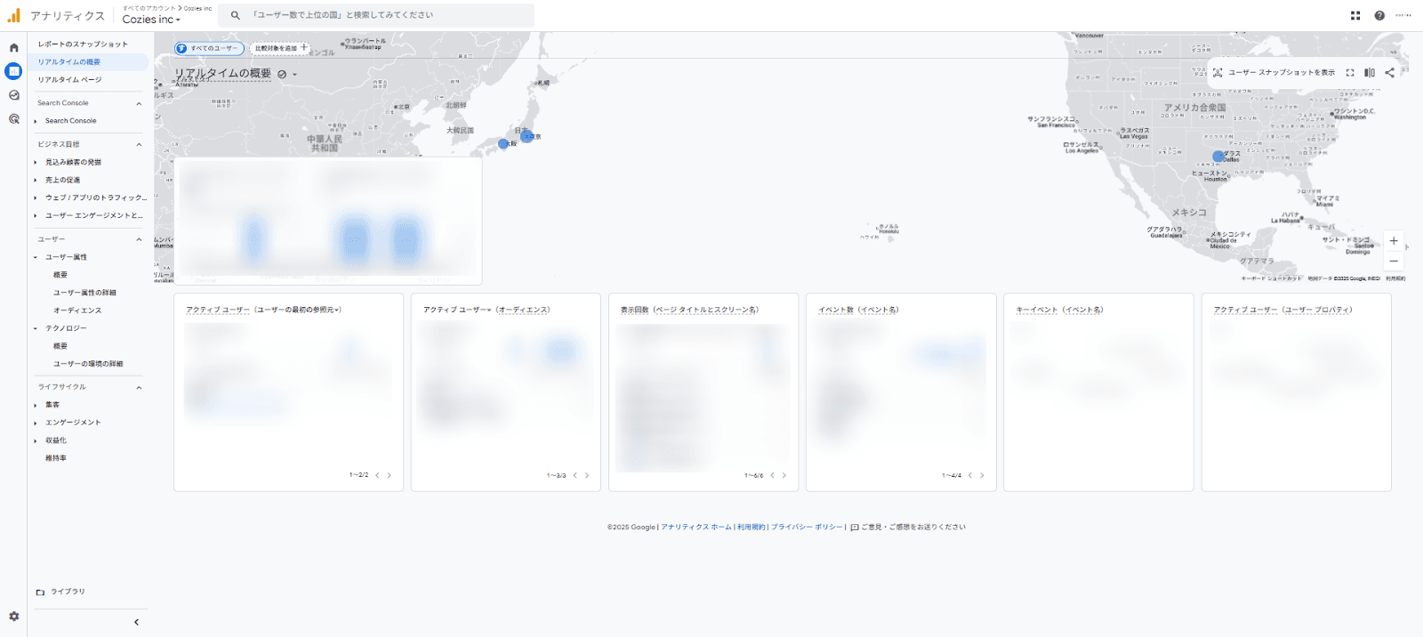This screenshot has height=637, width=1423.
Task: Click the Osaka blue dot on map
Action: coord(503,143)
